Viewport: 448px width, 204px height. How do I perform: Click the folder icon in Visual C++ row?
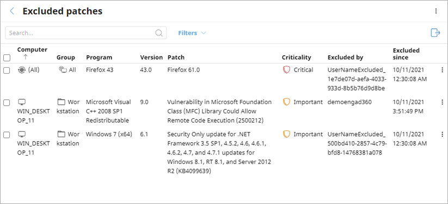pos(62,101)
